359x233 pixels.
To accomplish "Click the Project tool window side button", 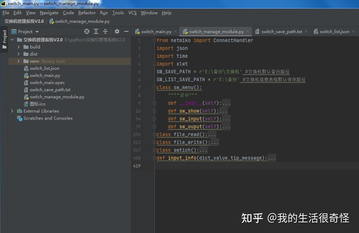I will point(4,40).
